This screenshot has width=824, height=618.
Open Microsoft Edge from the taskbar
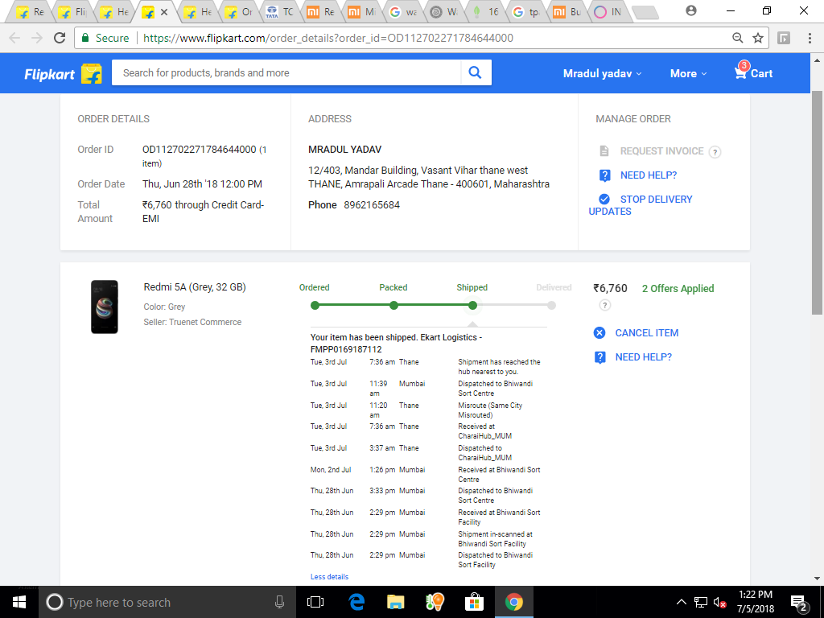click(356, 602)
